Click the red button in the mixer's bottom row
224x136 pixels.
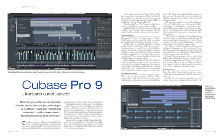coord(61,63)
